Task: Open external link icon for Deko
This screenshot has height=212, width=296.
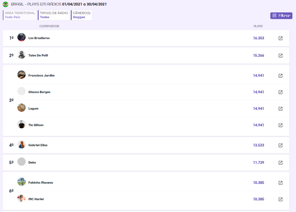Action: coord(280,163)
